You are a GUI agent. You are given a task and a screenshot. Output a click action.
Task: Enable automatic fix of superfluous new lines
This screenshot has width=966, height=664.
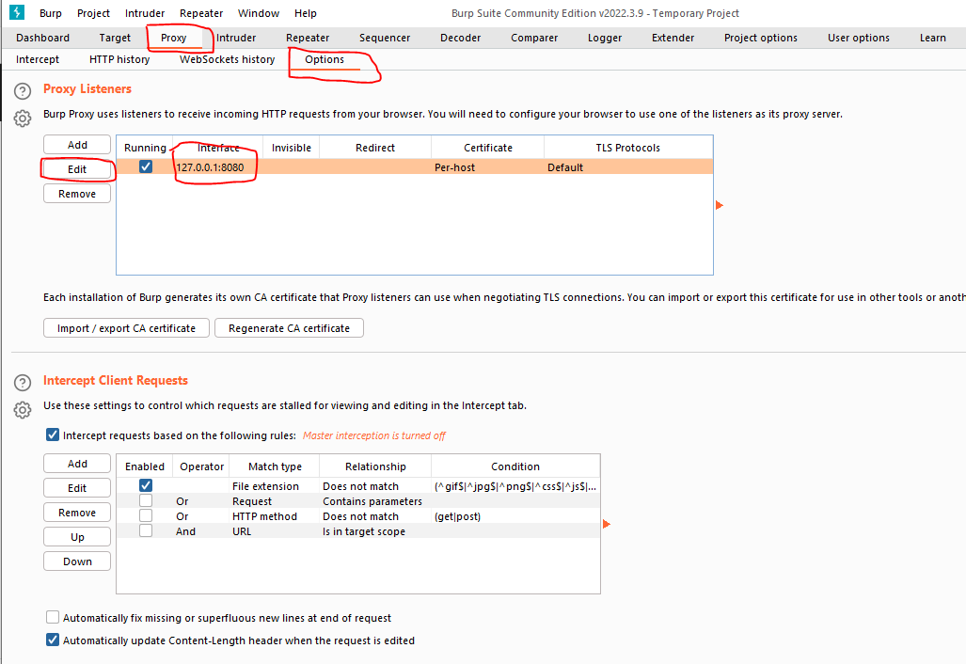click(x=53, y=618)
